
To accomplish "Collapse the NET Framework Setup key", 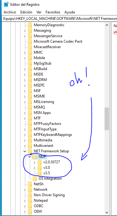I will click(x=25, y=151).
